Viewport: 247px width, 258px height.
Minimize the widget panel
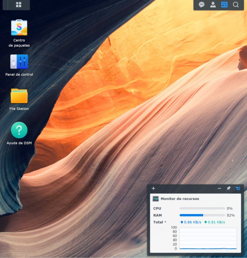[x=219, y=188]
